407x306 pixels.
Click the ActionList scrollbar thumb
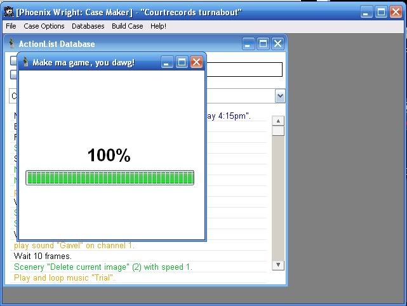tap(278, 131)
